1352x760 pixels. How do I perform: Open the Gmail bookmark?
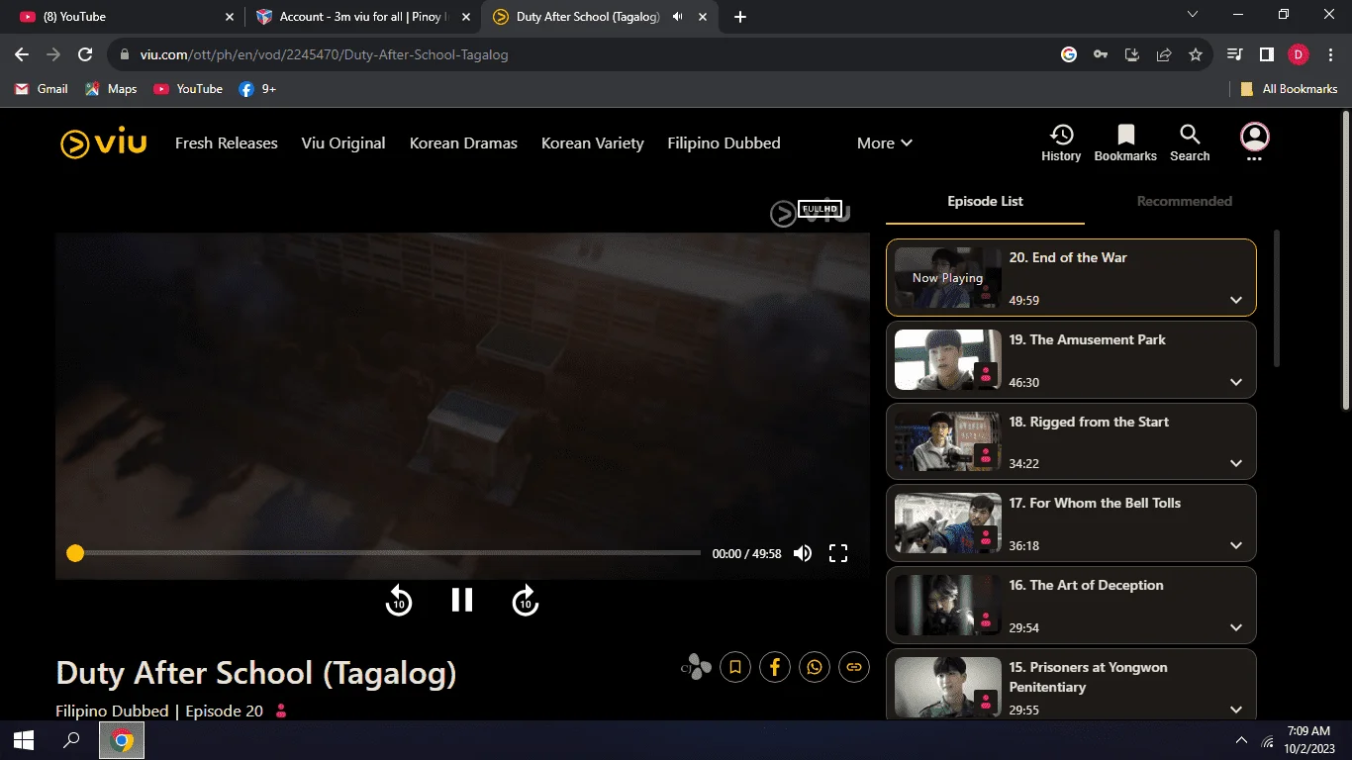[42, 89]
